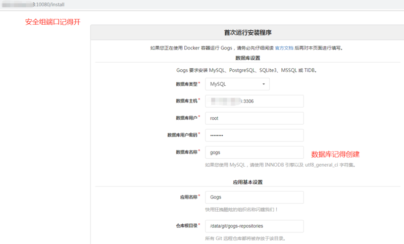
Task: Click the 首次运行安装程序 header text
Action: [247, 33]
